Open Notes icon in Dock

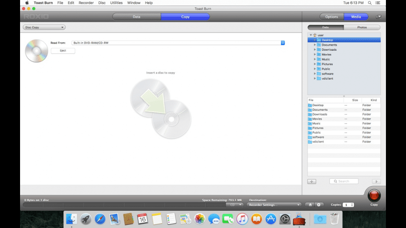157,219
